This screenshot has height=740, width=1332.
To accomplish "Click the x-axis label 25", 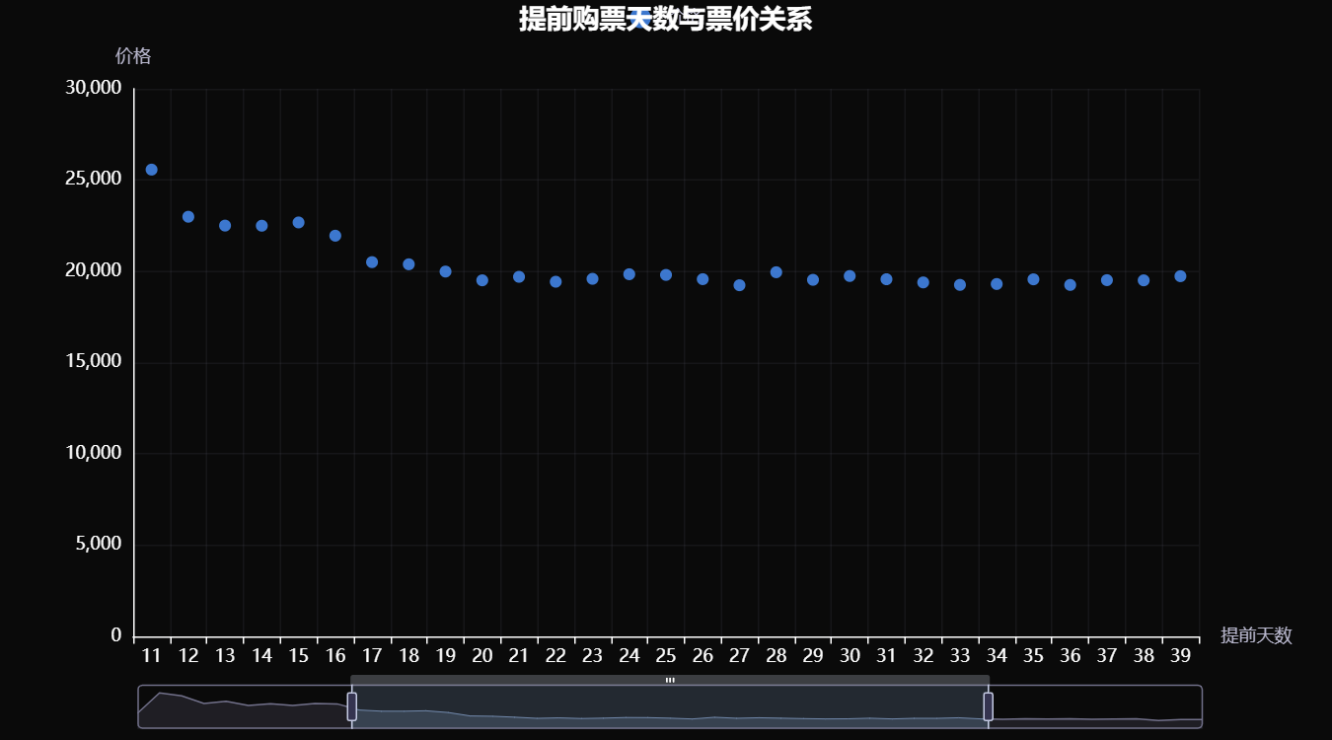I will click(x=666, y=656).
